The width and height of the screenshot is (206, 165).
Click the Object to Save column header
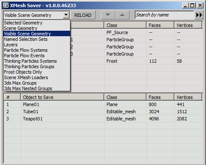[x=62, y=97]
